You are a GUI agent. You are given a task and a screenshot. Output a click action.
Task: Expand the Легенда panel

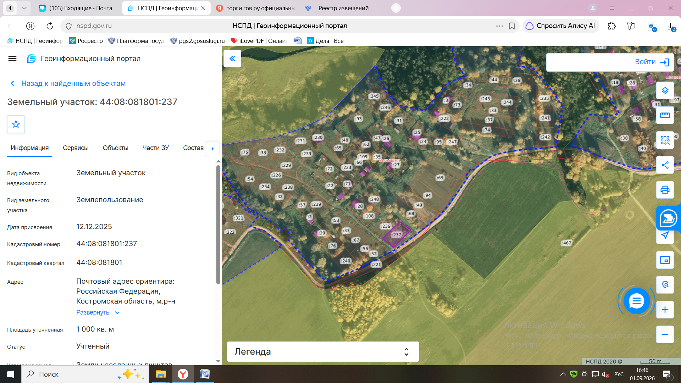(x=323, y=351)
